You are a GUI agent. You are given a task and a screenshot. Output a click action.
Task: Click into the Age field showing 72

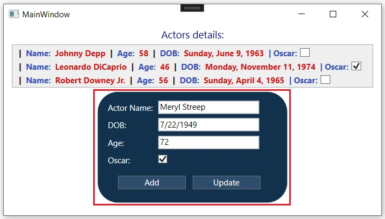point(208,142)
